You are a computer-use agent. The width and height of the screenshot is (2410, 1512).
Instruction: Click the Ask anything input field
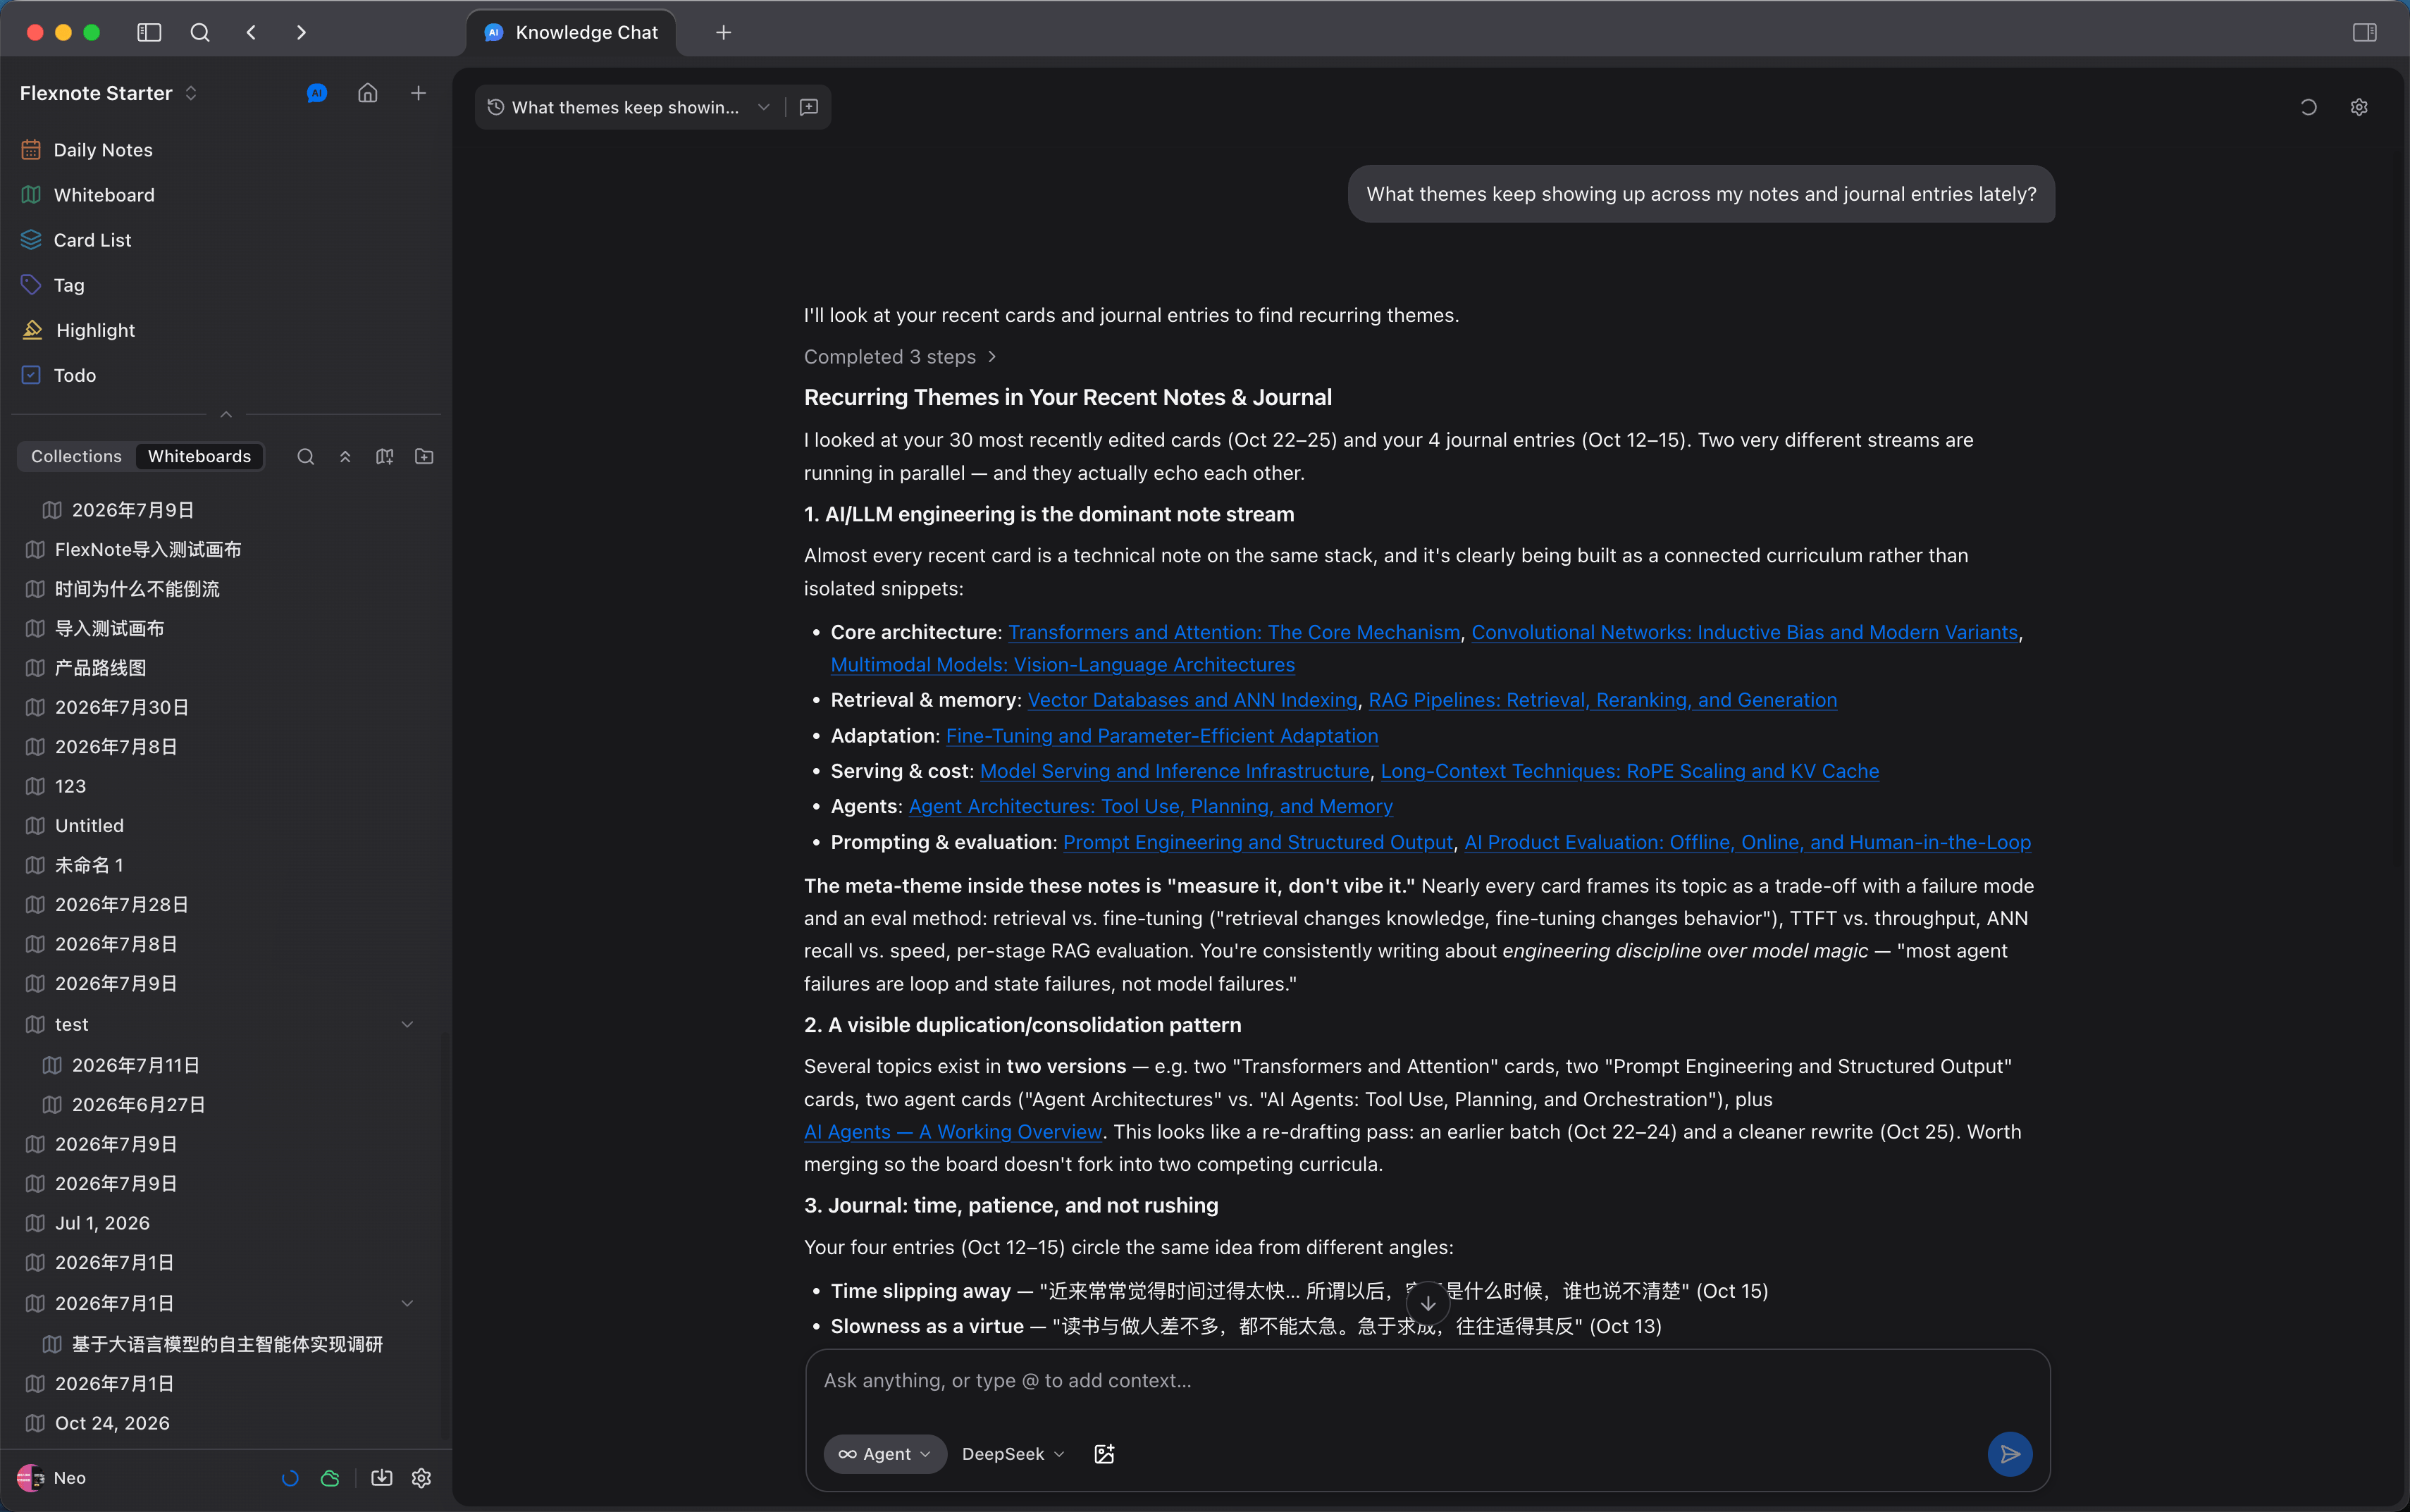[x=1426, y=1381]
